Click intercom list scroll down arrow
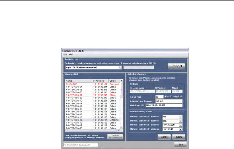This screenshot has height=149, width=234. pos(121,128)
